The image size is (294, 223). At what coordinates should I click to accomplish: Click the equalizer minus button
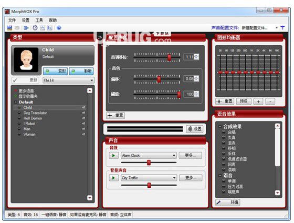tap(270, 102)
